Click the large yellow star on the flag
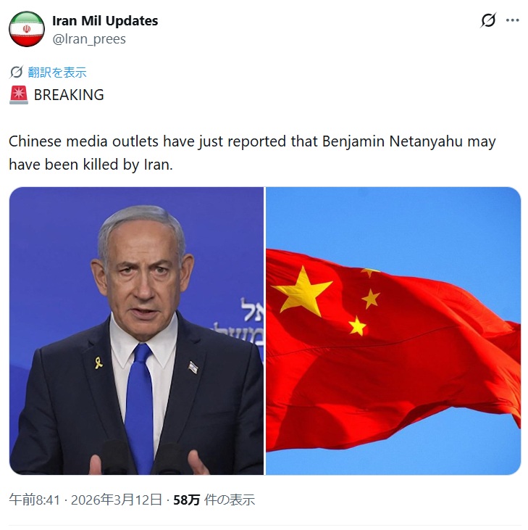 [x=303, y=291]
